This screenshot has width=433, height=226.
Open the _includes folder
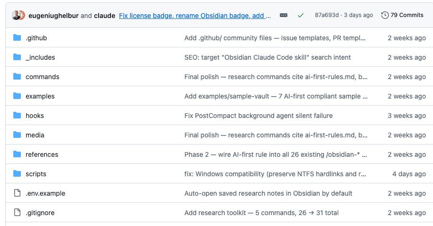pyautogui.click(x=40, y=57)
